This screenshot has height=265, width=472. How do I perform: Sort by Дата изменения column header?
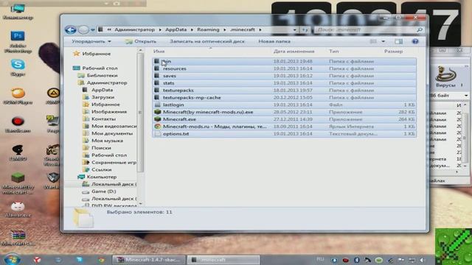[294, 52]
